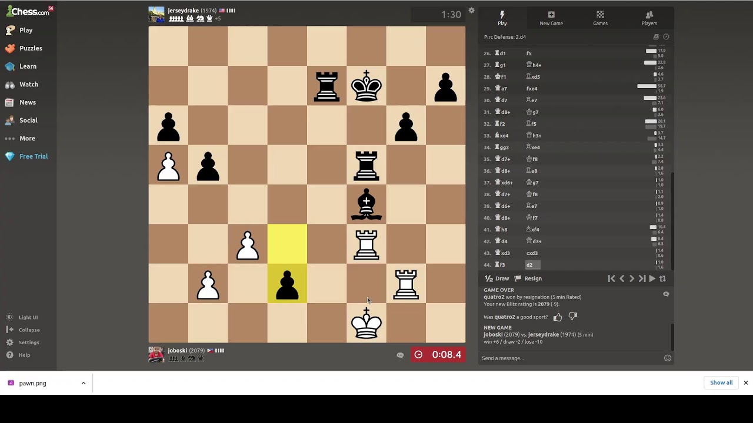The width and height of the screenshot is (753, 423).
Task: Click the chat bubble icon under the board
Action: [400, 355]
